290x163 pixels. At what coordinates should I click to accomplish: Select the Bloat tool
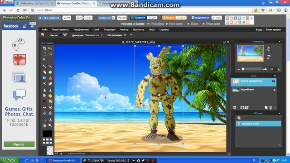click(44, 113)
